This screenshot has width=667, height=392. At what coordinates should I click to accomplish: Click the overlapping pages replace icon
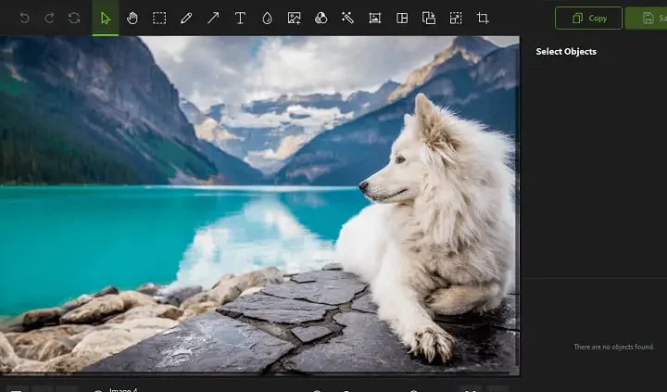(x=429, y=18)
